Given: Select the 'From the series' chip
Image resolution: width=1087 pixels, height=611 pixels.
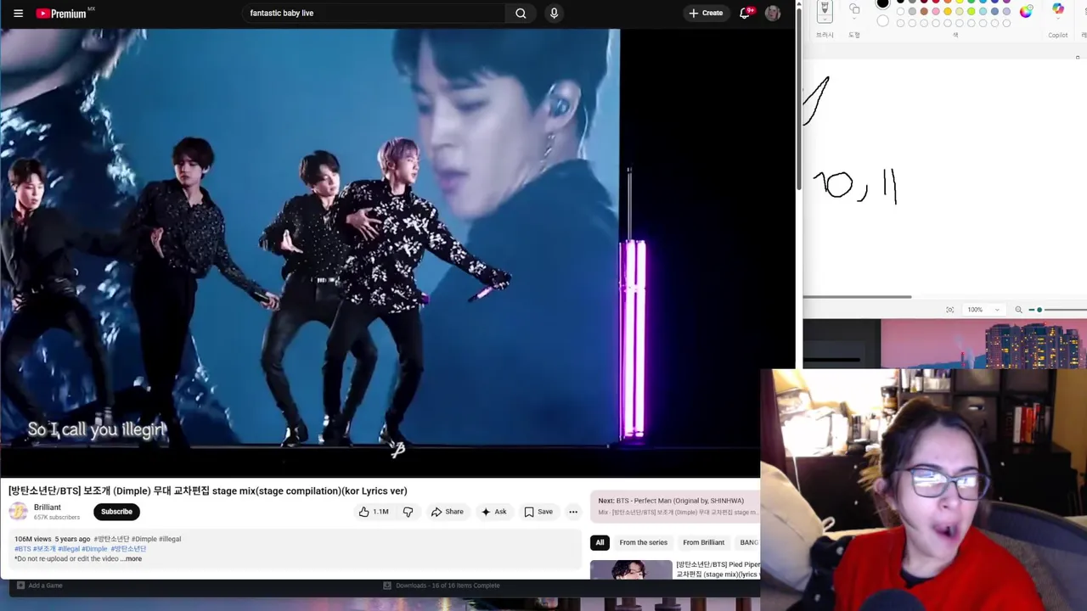Looking at the screenshot, I should point(643,542).
